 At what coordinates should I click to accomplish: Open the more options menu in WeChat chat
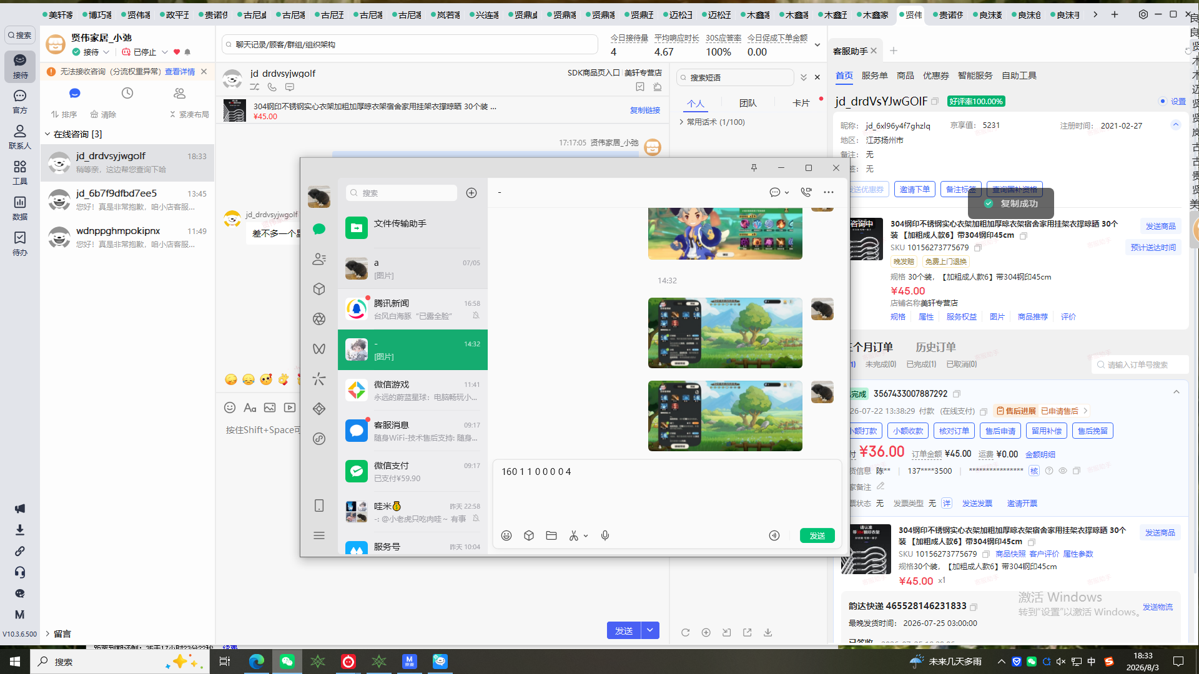pos(829,192)
